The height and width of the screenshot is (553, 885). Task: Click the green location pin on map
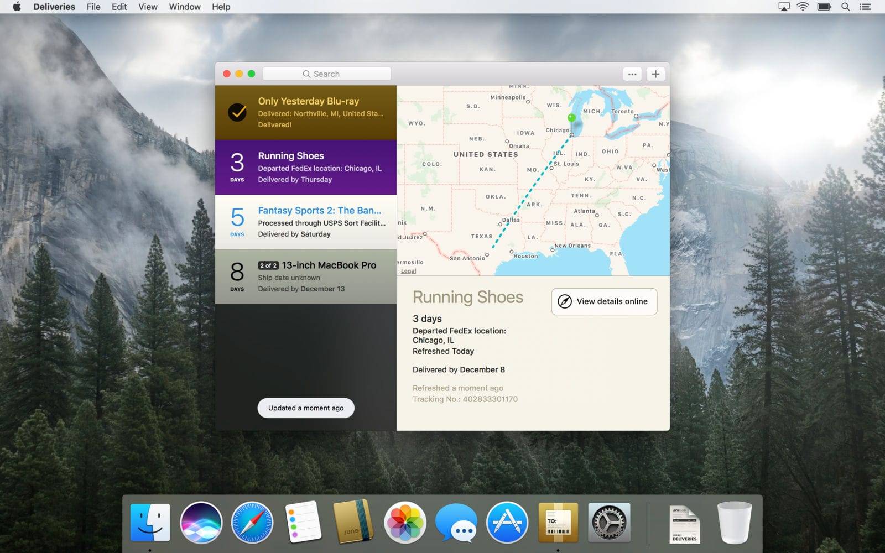tap(571, 118)
